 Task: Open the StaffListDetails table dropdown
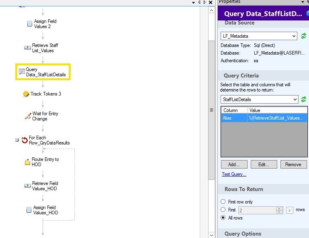coord(295,99)
